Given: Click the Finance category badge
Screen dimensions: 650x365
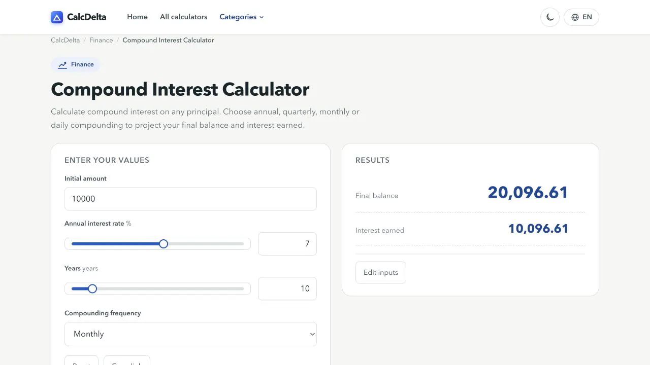Looking at the screenshot, I should point(76,65).
